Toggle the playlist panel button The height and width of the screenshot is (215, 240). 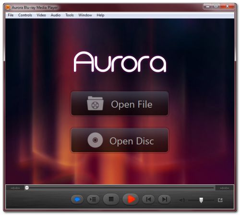pos(93,199)
